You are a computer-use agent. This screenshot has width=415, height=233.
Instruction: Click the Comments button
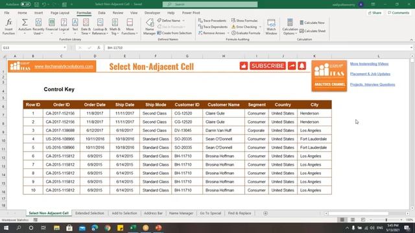click(398, 13)
